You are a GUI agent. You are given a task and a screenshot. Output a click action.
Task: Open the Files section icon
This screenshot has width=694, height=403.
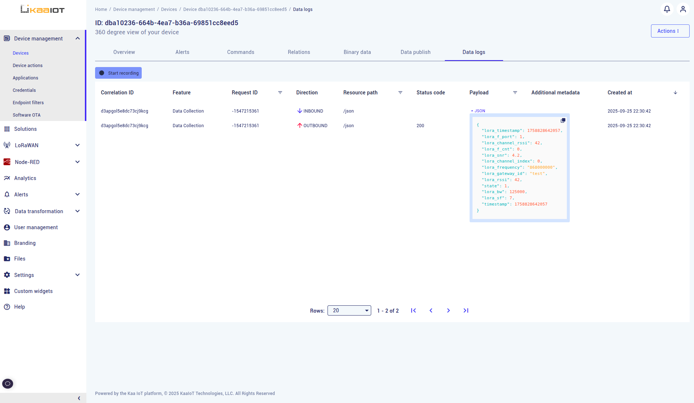pos(7,258)
